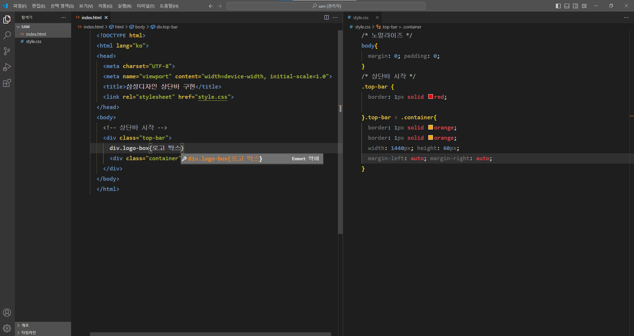Follow the style.css href link

(x=213, y=97)
